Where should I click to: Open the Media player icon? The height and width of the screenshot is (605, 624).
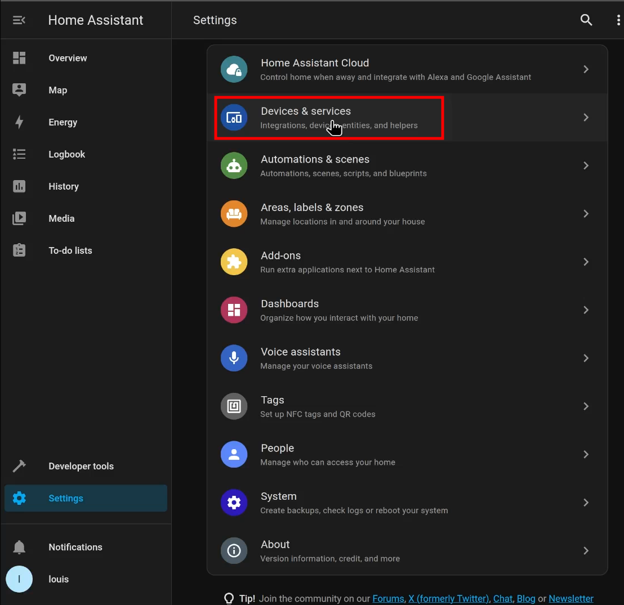(x=19, y=218)
